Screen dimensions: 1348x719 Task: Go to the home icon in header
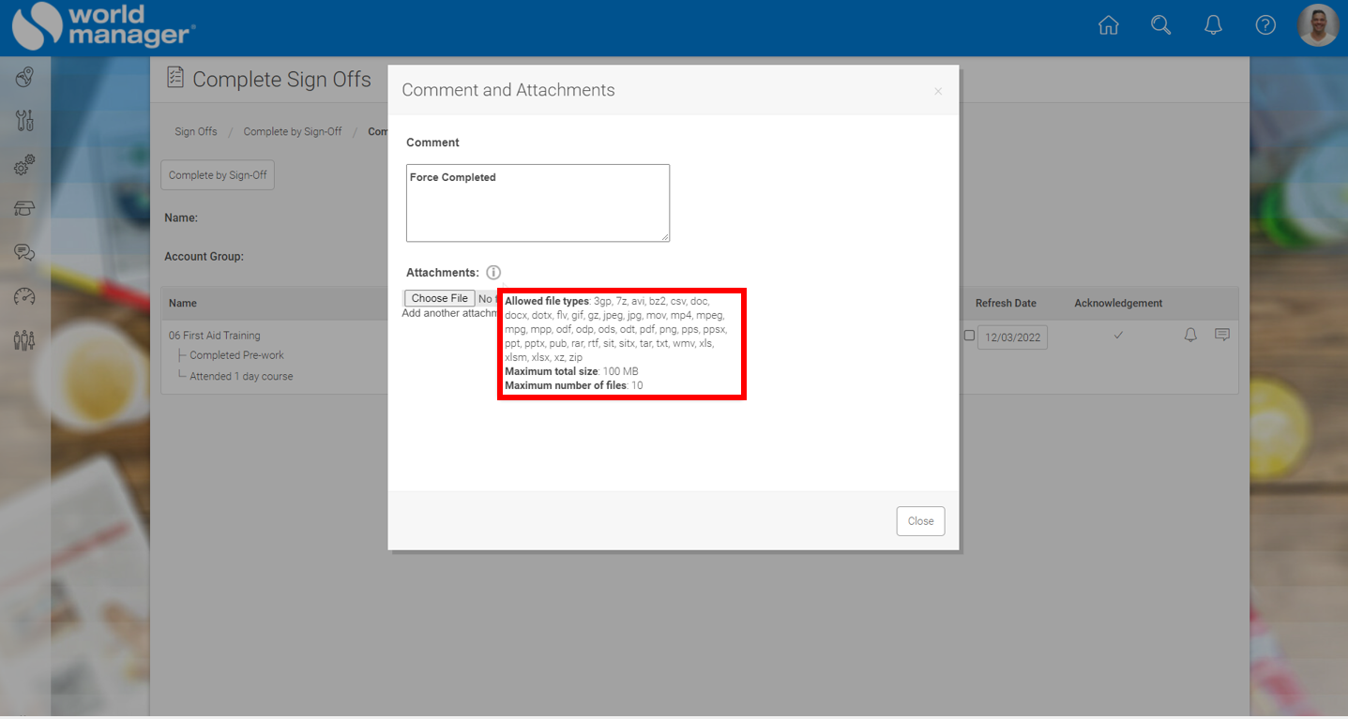(1108, 26)
